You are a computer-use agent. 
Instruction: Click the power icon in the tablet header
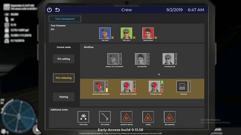pyautogui.click(x=49, y=10)
